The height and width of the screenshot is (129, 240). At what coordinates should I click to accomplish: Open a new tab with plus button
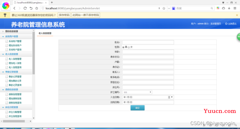coord(52,2)
